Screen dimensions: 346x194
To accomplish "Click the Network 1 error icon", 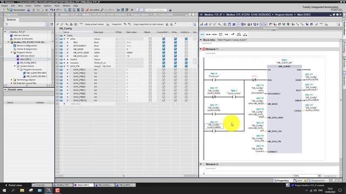I will point(204,49).
